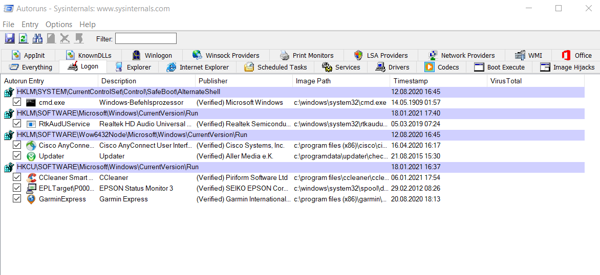600x275 pixels.
Task: Click registry icon beside HKCU Run key
Action: pos(9,167)
